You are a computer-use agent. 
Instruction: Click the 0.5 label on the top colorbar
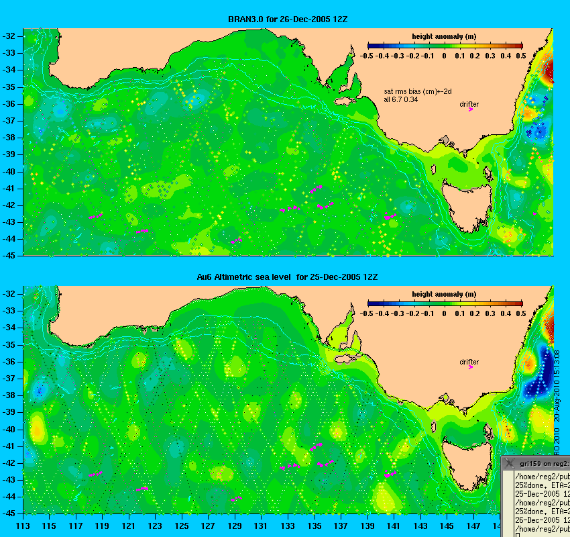point(521,56)
